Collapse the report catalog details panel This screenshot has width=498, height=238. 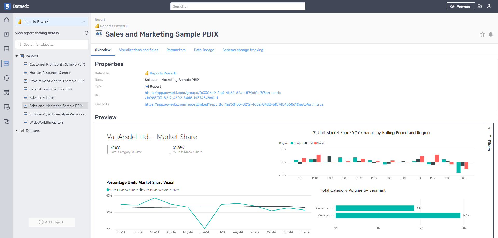click(x=87, y=33)
